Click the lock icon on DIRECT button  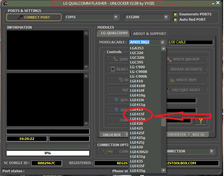(x=115, y=59)
